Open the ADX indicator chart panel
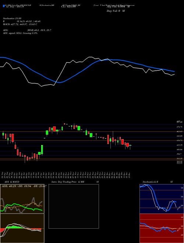 (x=22, y=199)
